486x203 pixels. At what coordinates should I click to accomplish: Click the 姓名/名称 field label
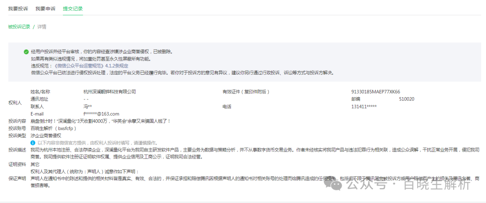point(40,92)
